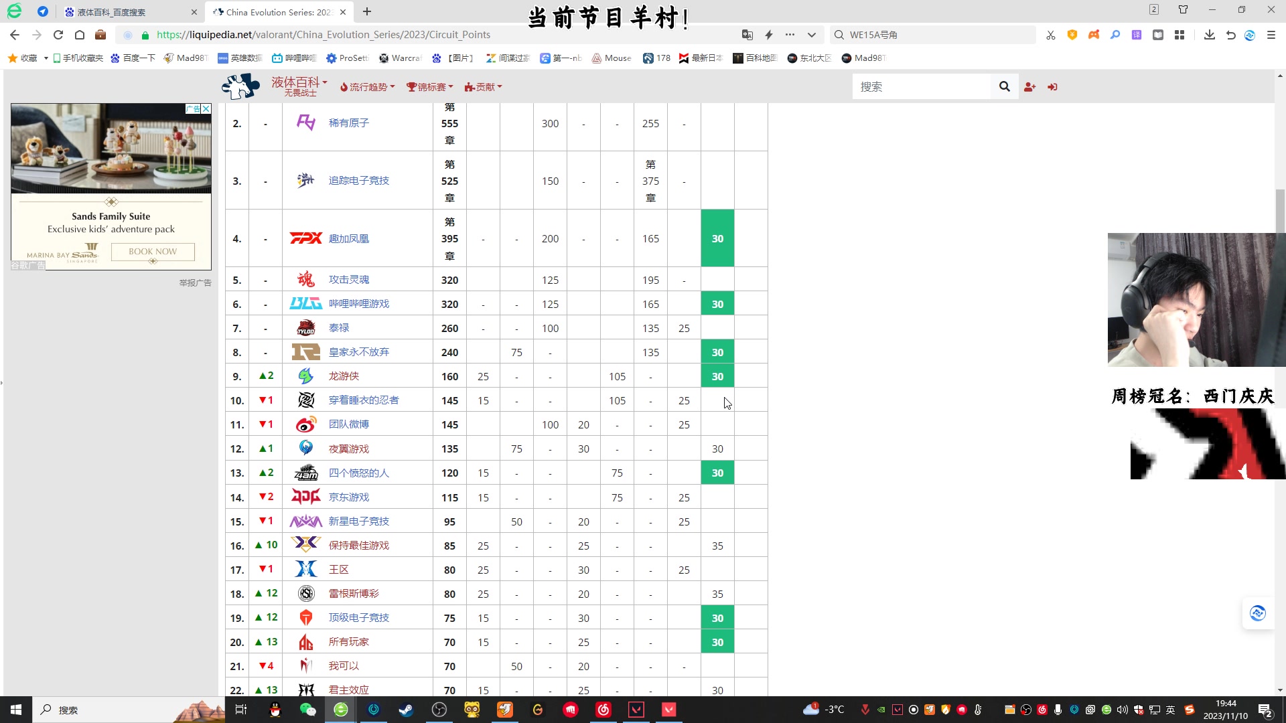This screenshot has height=723, width=1286.
Task: Click the green 30 cell in 趣加凤凰 row
Action: click(x=717, y=238)
